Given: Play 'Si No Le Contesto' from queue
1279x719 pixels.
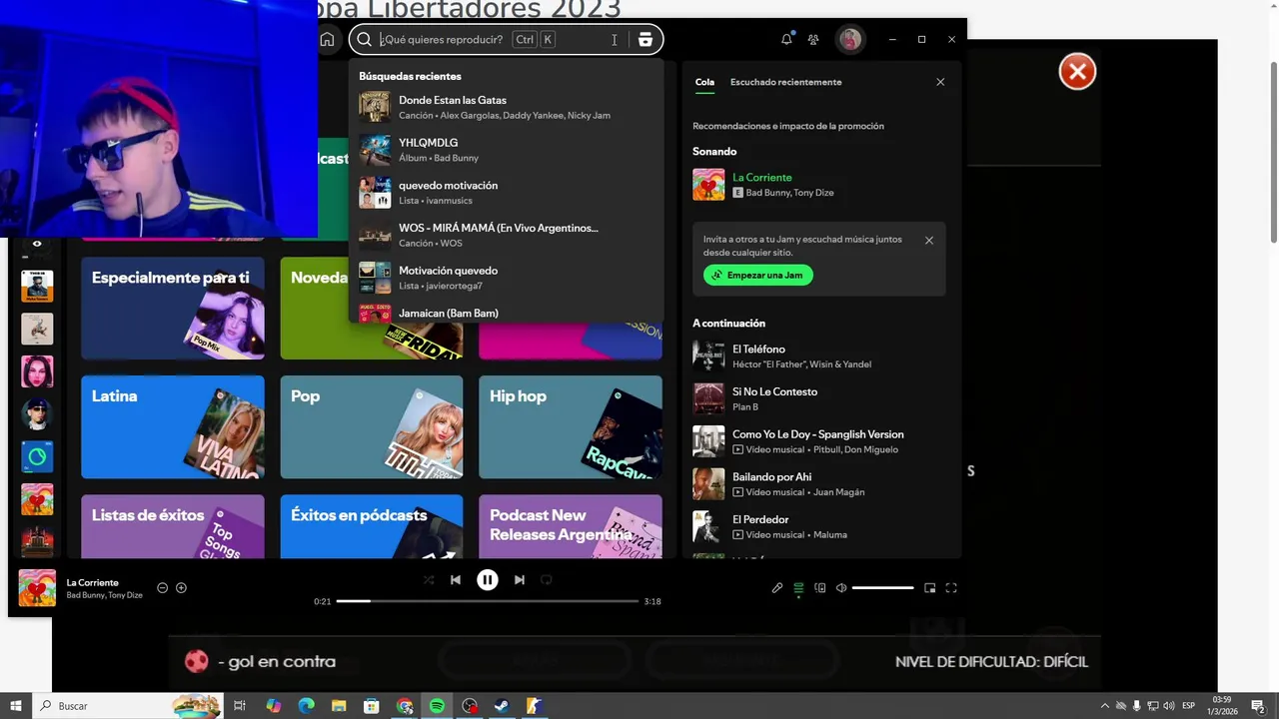Looking at the screenshot, I should (819, 398).
